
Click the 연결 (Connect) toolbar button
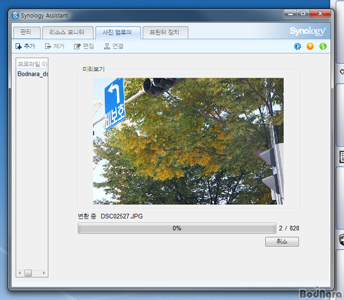(x=113, y=46)
